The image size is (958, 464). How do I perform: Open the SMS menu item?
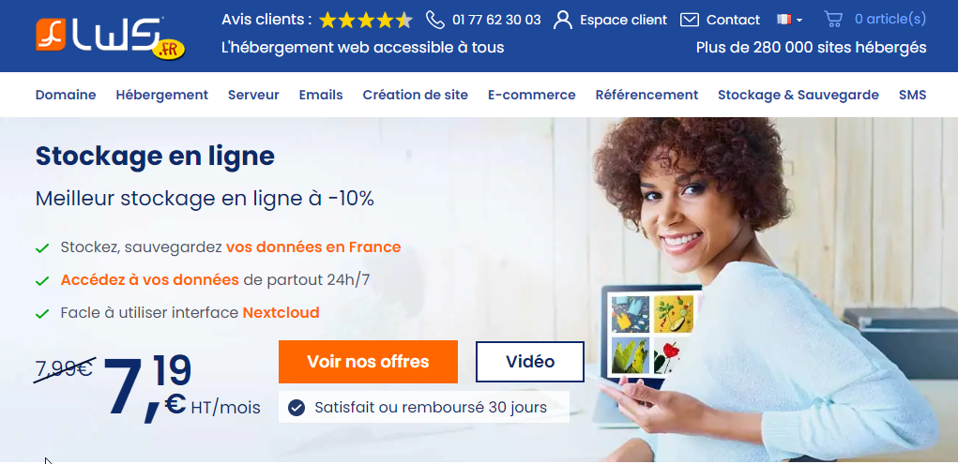[912, 95]
